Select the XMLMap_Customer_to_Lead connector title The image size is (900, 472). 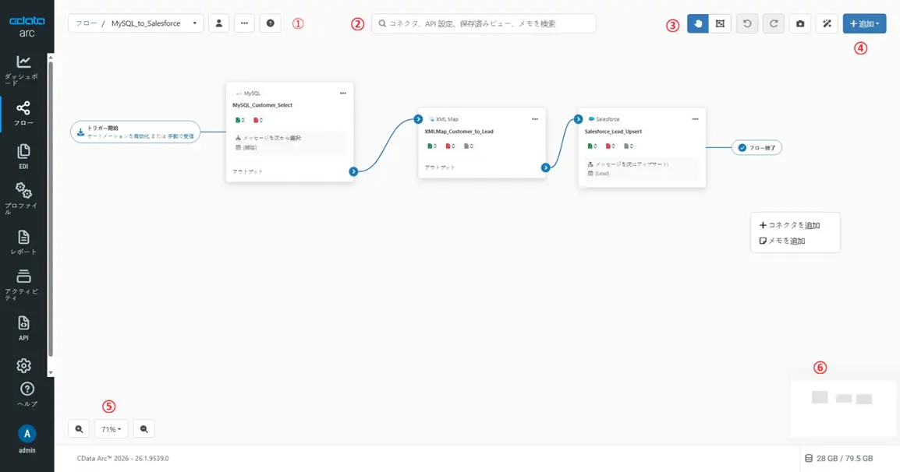point(459,132)
